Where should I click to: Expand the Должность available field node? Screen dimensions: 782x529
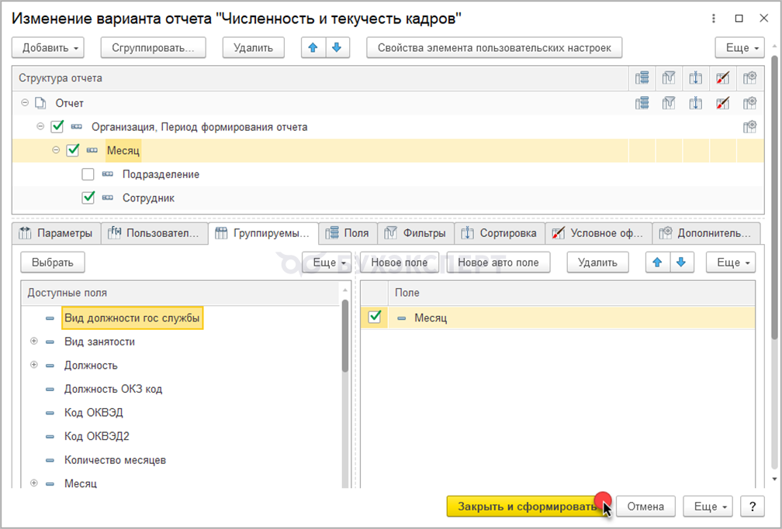33,365
